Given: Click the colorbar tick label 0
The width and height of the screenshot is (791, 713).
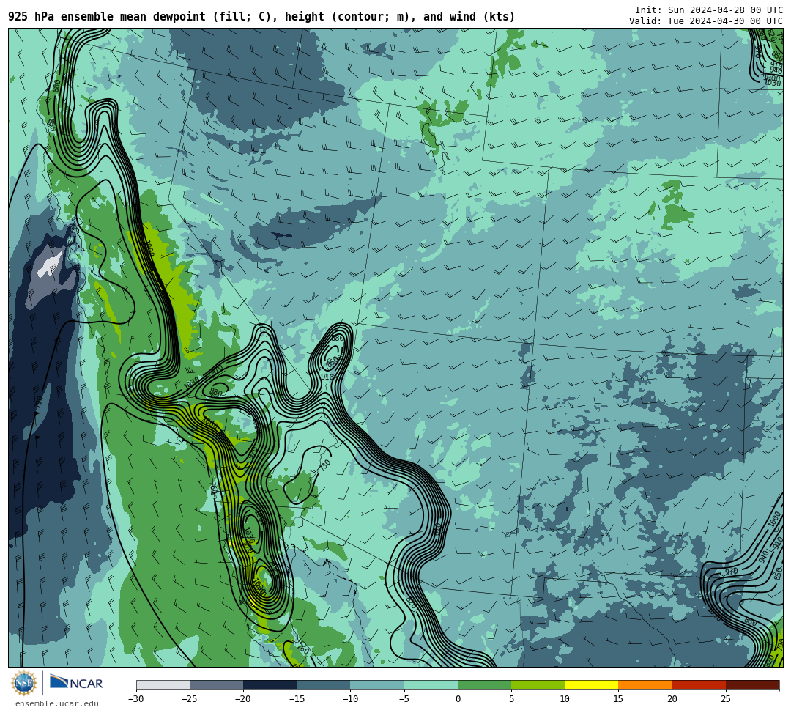Looking at the screenshot, I should [458, 699].
